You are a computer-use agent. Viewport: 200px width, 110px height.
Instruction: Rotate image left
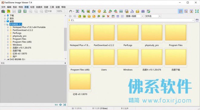(110, 11)
